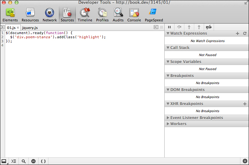Image resolution: width=249 pixels, height=165 pixels.
Task: Open DevTools settings gear
Action: pyautogui.click(x=245, y=161)
